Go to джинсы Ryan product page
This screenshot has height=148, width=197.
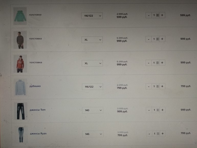point(38,133)
